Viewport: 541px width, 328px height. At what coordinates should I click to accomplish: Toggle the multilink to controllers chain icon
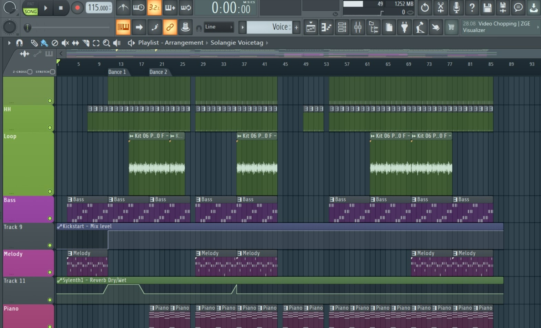[x=170, y=27]
